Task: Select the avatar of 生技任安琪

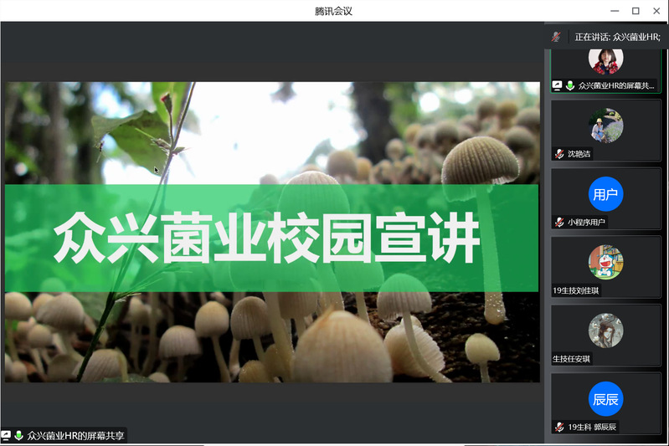Action: pyautogui.click(x=606, y=331)
